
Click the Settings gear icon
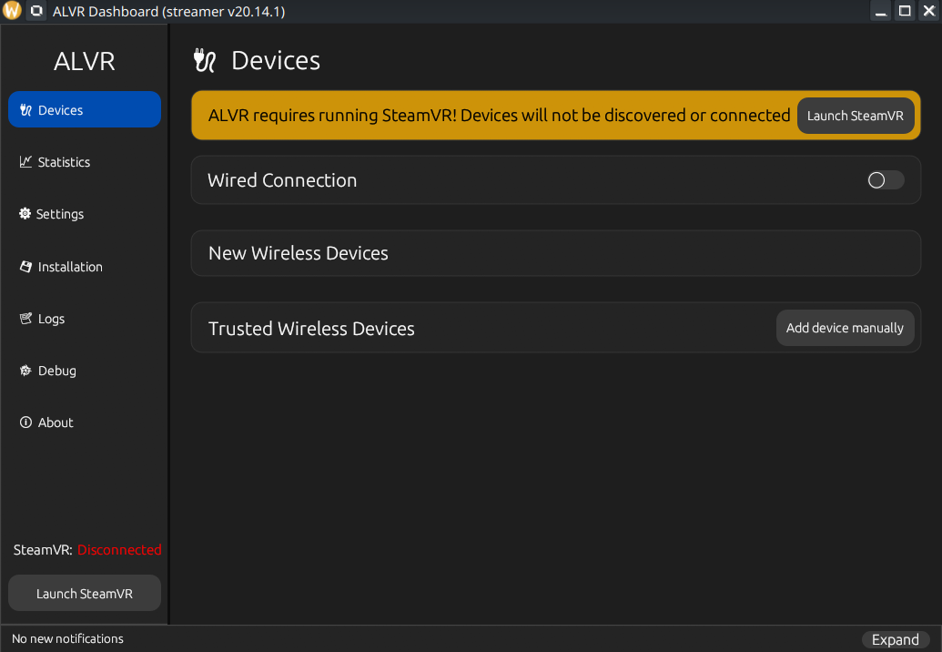point(25,213)
